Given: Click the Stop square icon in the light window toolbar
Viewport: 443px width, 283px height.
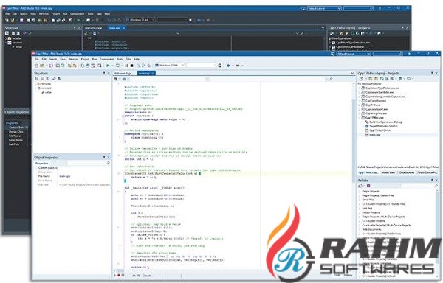Looking at the screenshot, I should point(131,66).
